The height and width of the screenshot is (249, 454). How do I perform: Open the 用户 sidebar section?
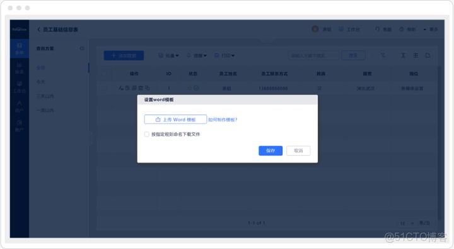pyautogui.click(x=20, y=106)
